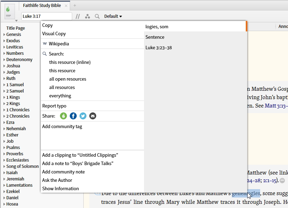288x208 pixels.
Task: Open Deuteronomy in contents
Action: tap(19, 60)
